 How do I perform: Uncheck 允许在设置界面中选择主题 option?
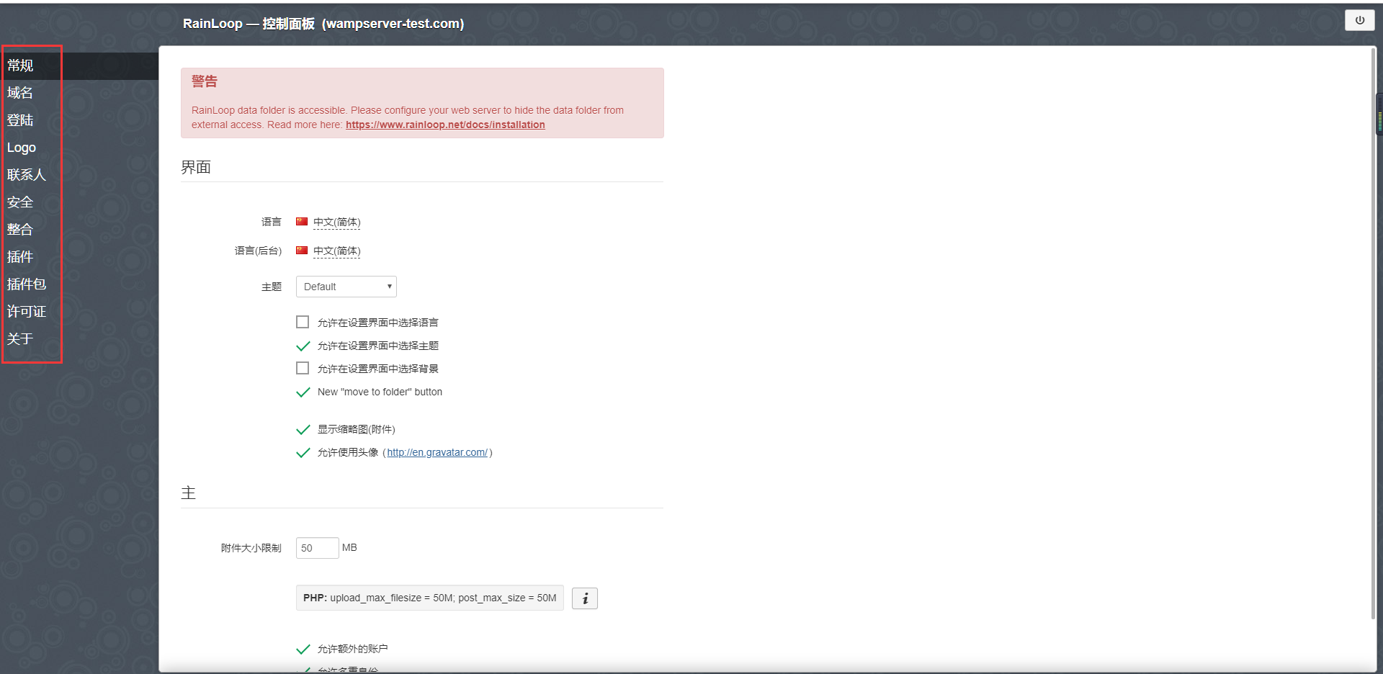click(x=303, y=346)
